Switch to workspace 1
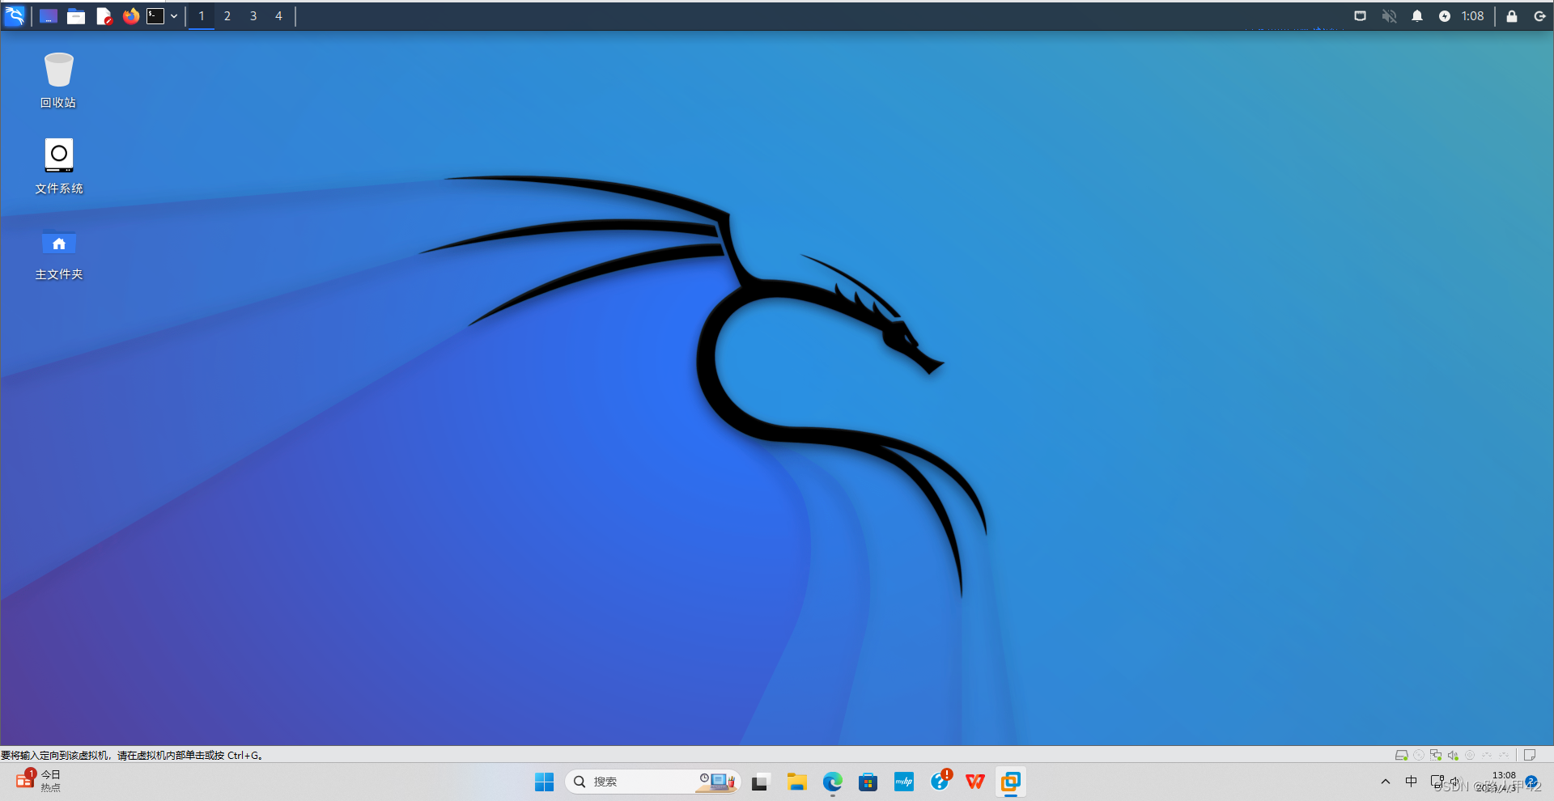Screen dimensions: 1554x801 [202, 16]
